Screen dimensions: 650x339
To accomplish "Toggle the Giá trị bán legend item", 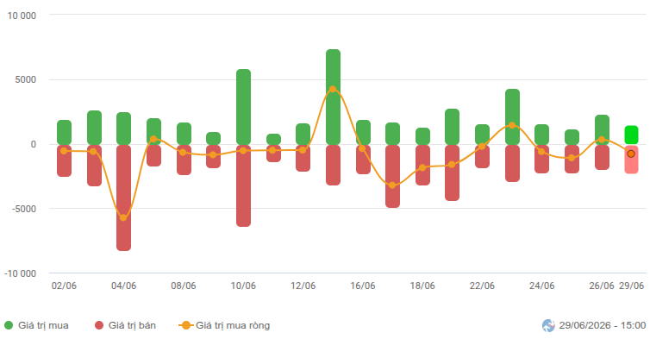I will 125,325.
